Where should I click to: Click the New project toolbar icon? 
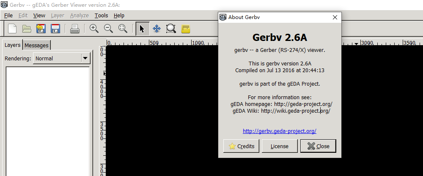click(x=12, y=28)
